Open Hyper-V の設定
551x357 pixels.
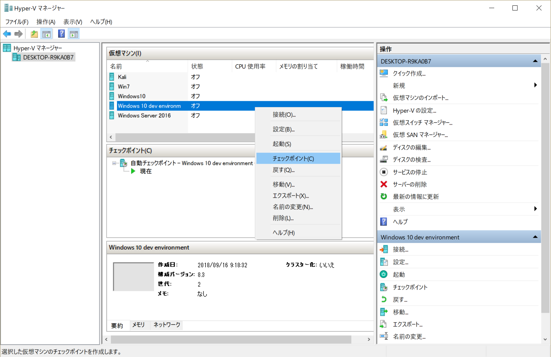coord(414,110)
